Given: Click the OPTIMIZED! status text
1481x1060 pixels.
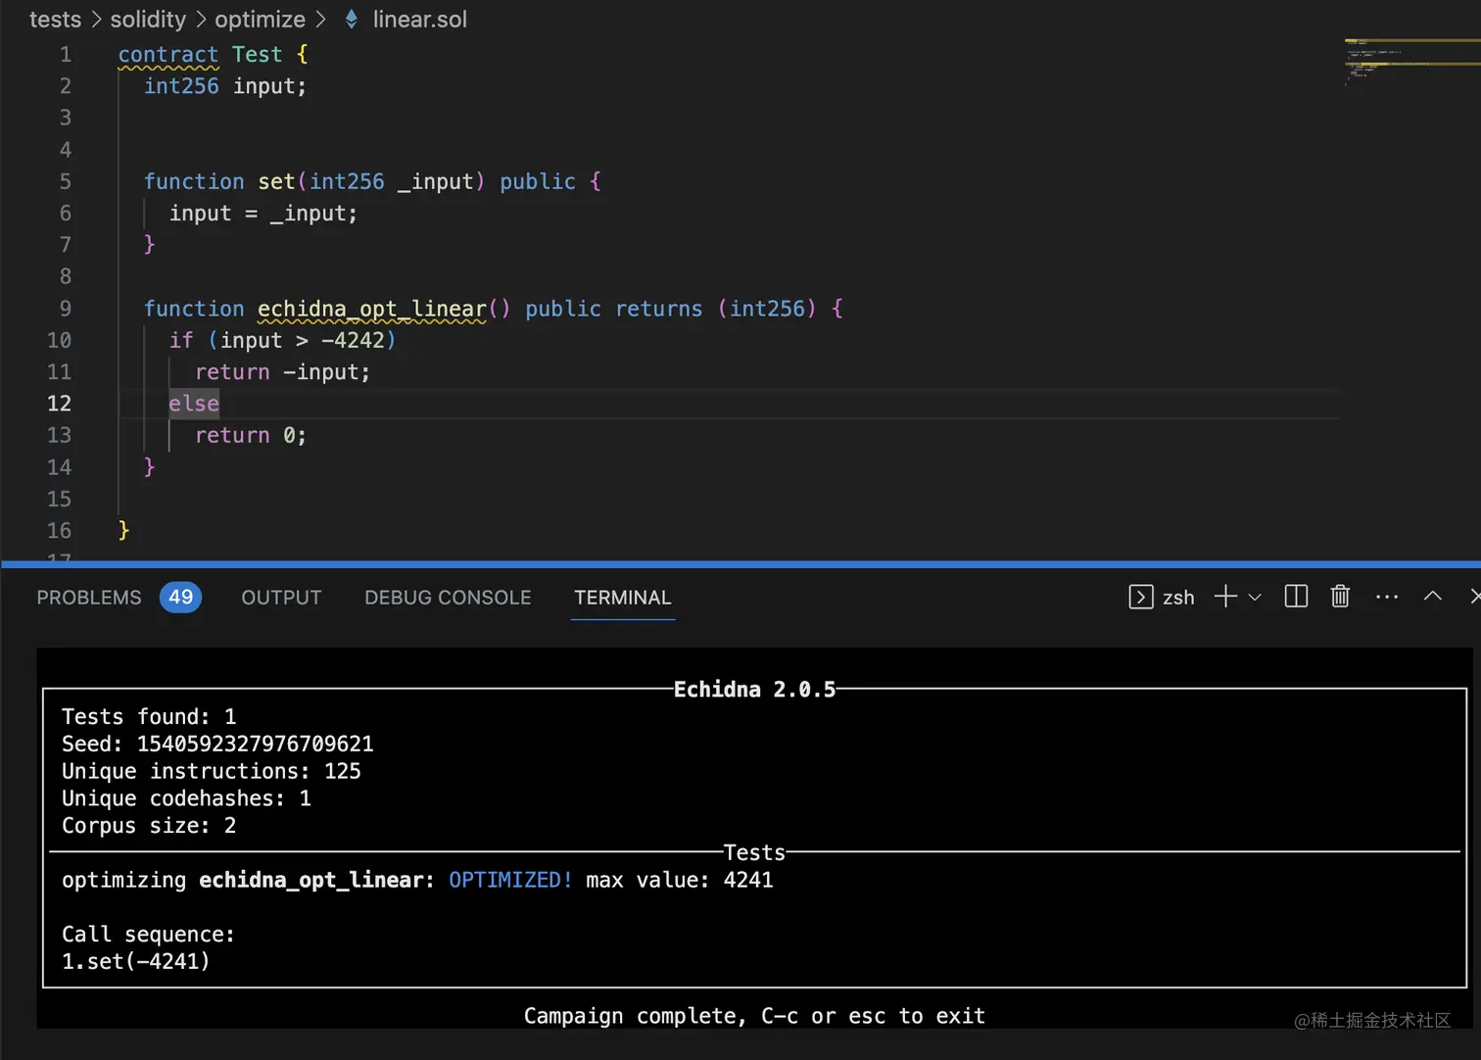Looking at the screenshot, I should (510, 880).
